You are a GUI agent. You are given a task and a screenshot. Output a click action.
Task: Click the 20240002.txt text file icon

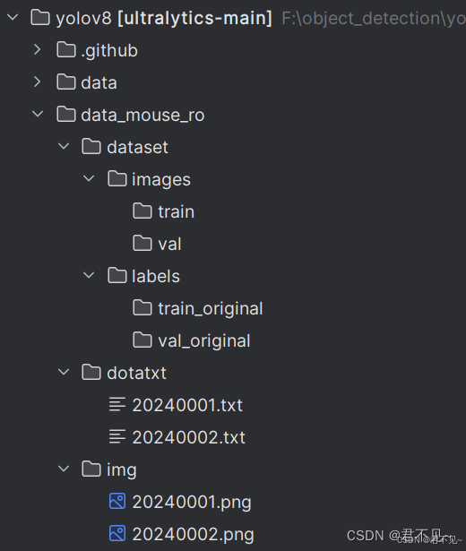point(117,436)
